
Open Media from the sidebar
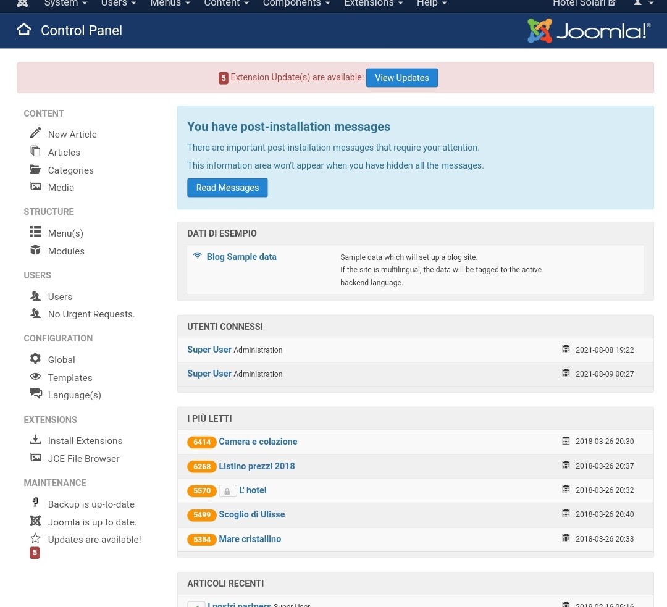[x=61, y=188]
